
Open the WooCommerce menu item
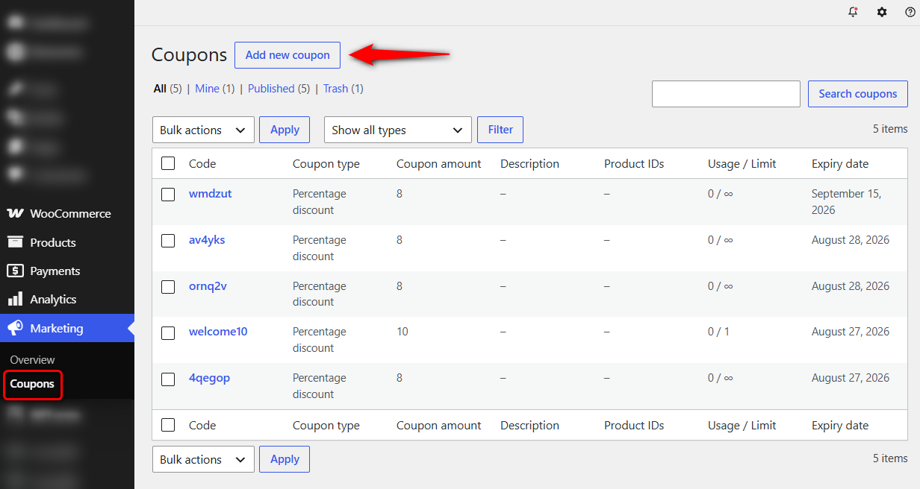pyautogui.click(x=67, y=213)
